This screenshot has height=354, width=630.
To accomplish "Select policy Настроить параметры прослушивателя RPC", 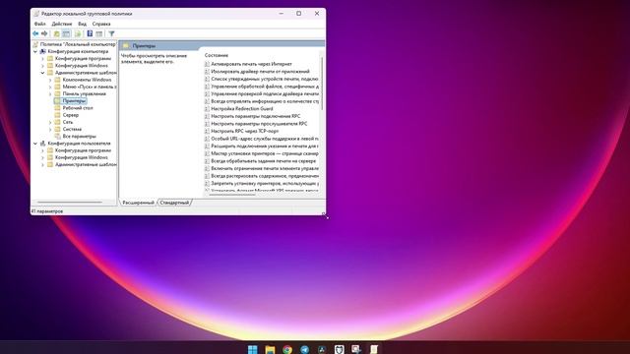I will [x=259, y=124].
